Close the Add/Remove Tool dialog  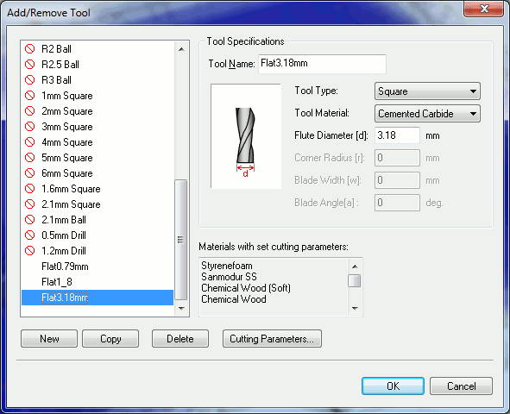pyautogui.click(x=484, y=9)
